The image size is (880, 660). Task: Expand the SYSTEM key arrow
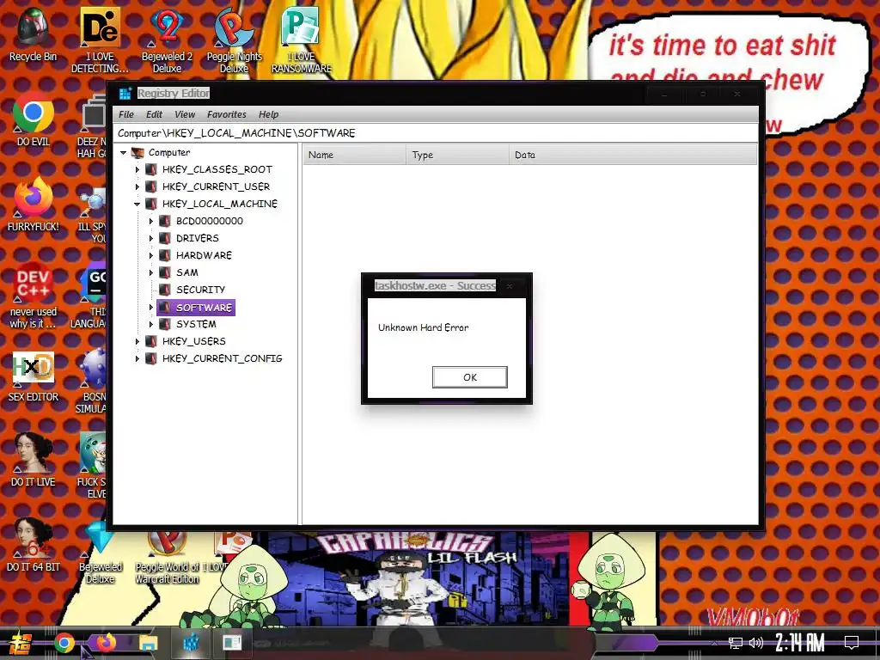point(150,324)
